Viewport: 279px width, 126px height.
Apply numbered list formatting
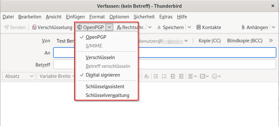pyautogui.click(x=164, y=76)
